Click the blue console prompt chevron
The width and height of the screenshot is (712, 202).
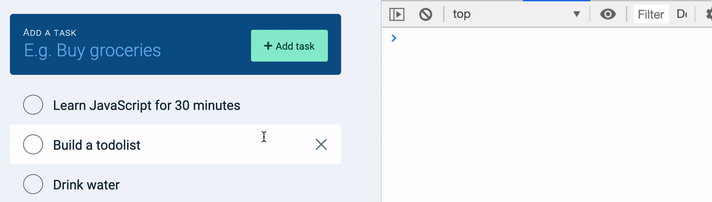(x=393, y=38)
